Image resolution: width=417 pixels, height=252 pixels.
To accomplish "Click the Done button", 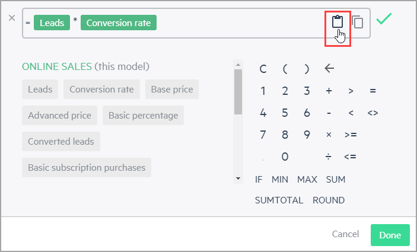I will coord(390,235).
